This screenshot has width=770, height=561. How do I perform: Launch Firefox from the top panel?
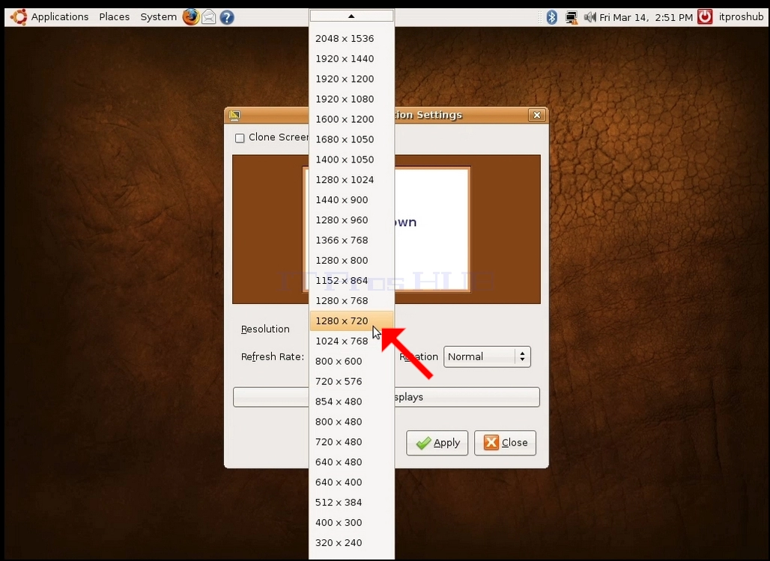(x=191, y=16)
